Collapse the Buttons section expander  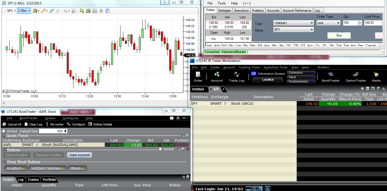(x=5, y=150)
